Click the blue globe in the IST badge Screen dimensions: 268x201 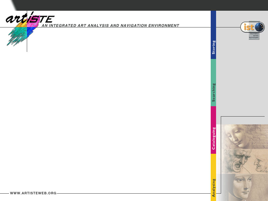pyautogui.click(x=259, y=27)
